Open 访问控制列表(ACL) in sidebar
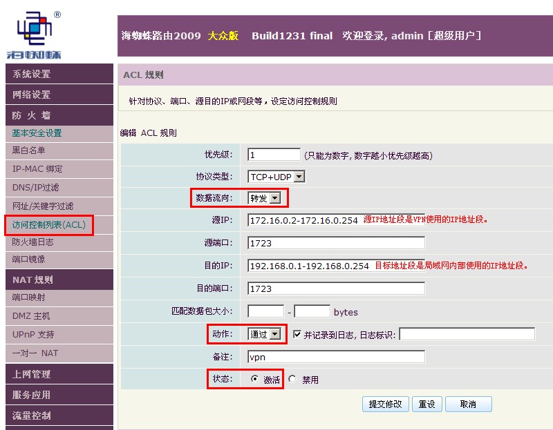Viewport: 553px width, 430px height. pos(48,225)
